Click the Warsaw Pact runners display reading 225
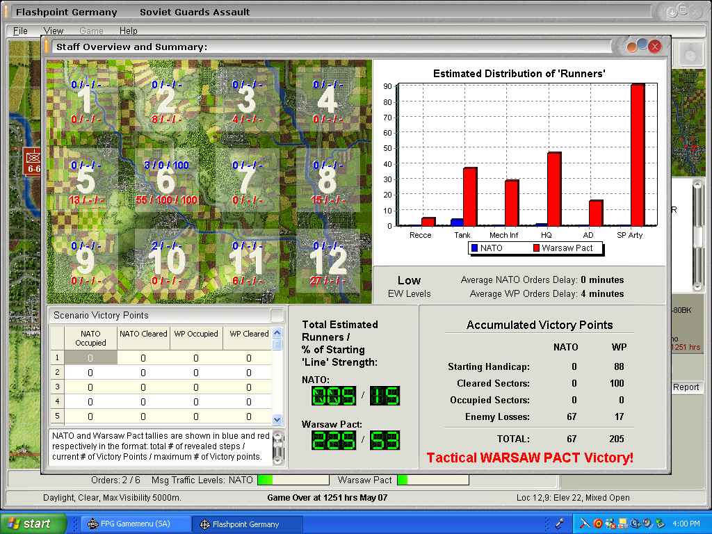Viewport: 712px width, 534px height. [334, 440]
